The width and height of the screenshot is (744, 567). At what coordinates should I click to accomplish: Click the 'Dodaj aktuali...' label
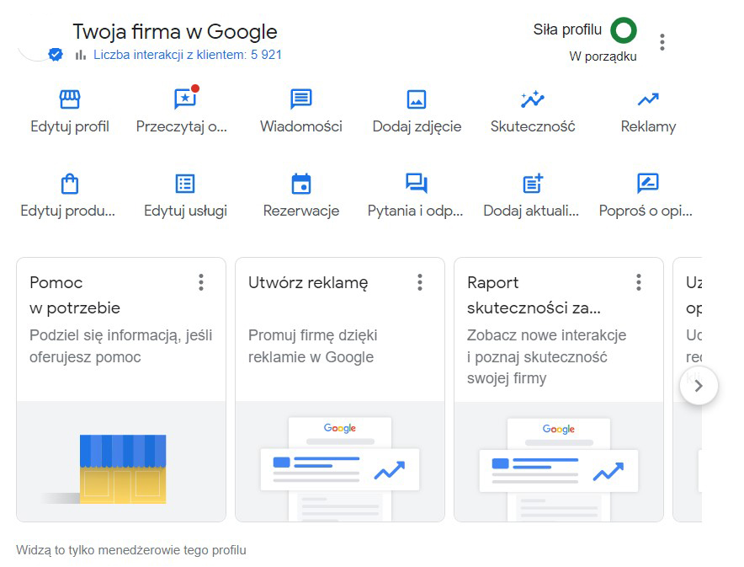click(531, 211)
